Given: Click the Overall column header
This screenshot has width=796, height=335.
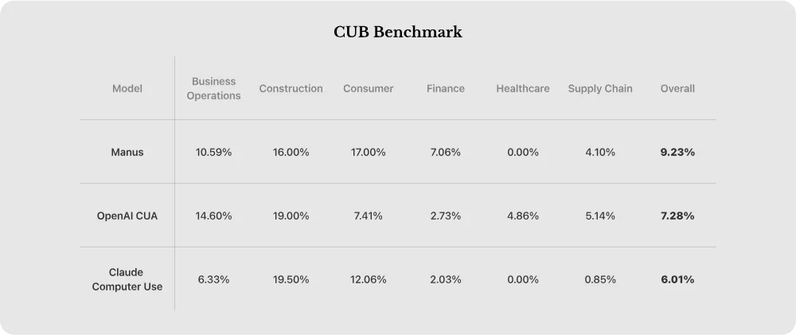Looking at the screenshot, I should (677, 88).
